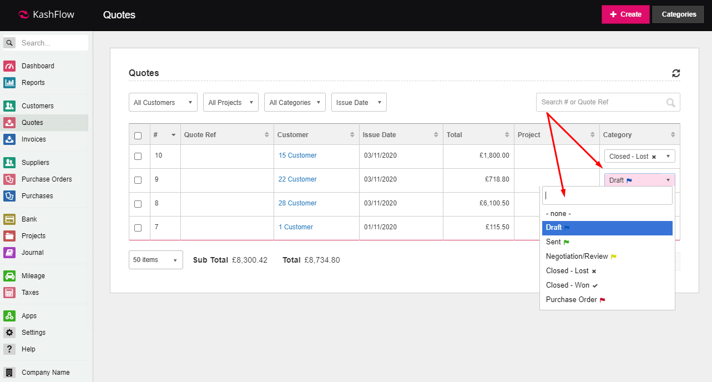
Task: Select the Bank icon in sidebar
Action: (x=9, y=219)
